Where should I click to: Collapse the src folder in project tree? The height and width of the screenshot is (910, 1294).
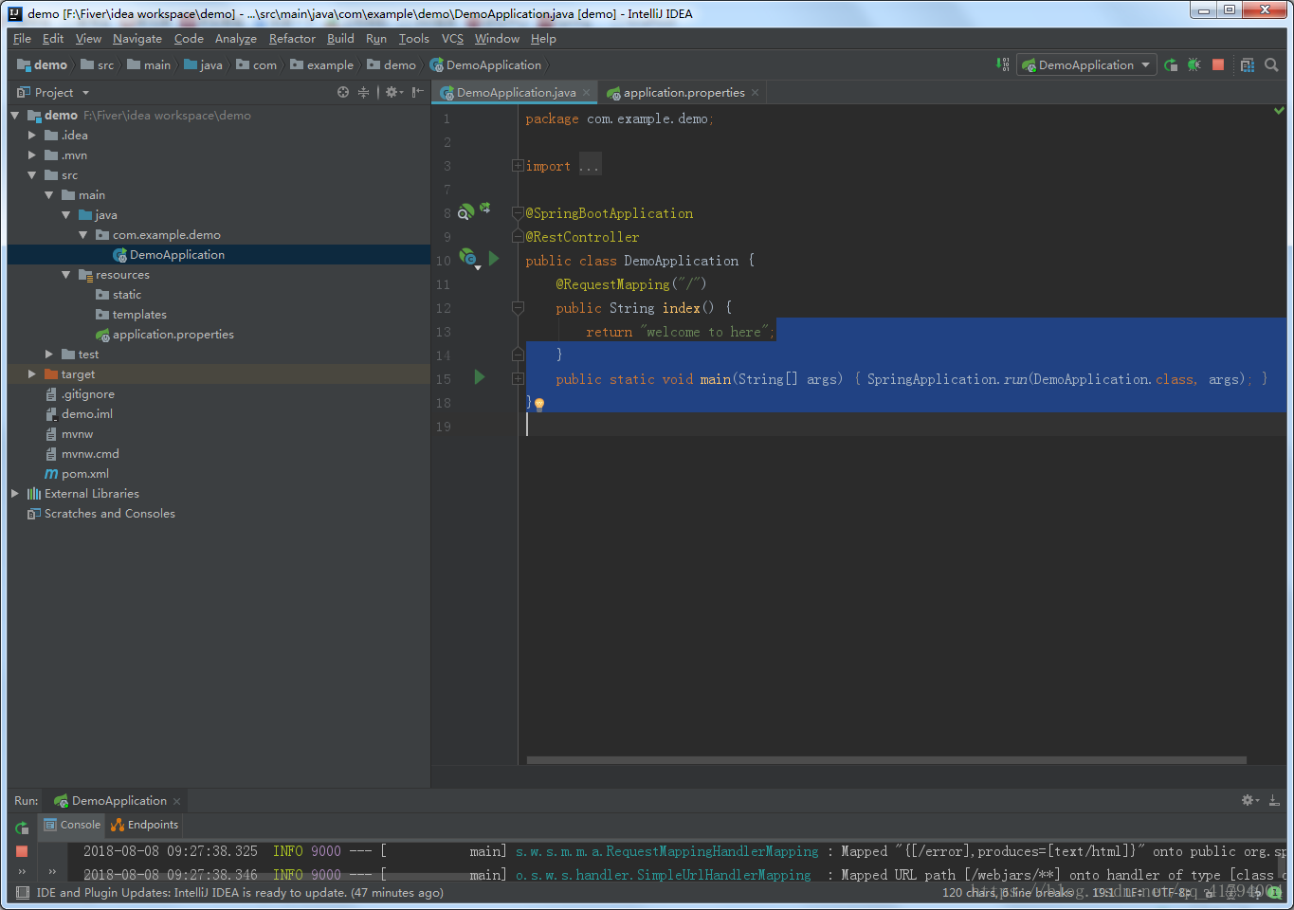(x=31, y=174)
